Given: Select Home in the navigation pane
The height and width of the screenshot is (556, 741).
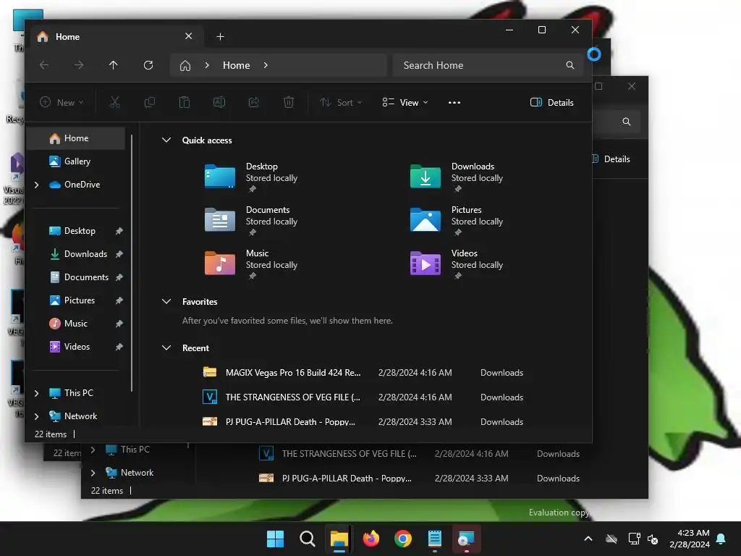Looking at the screenshot, I should 75,138.
